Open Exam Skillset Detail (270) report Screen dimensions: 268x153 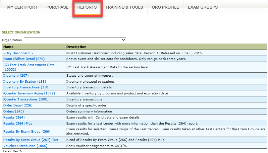pos(24,59)
